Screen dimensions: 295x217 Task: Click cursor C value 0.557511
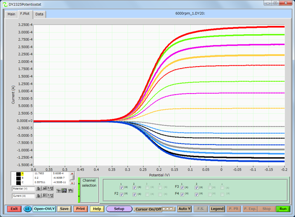tap(40, 182)
